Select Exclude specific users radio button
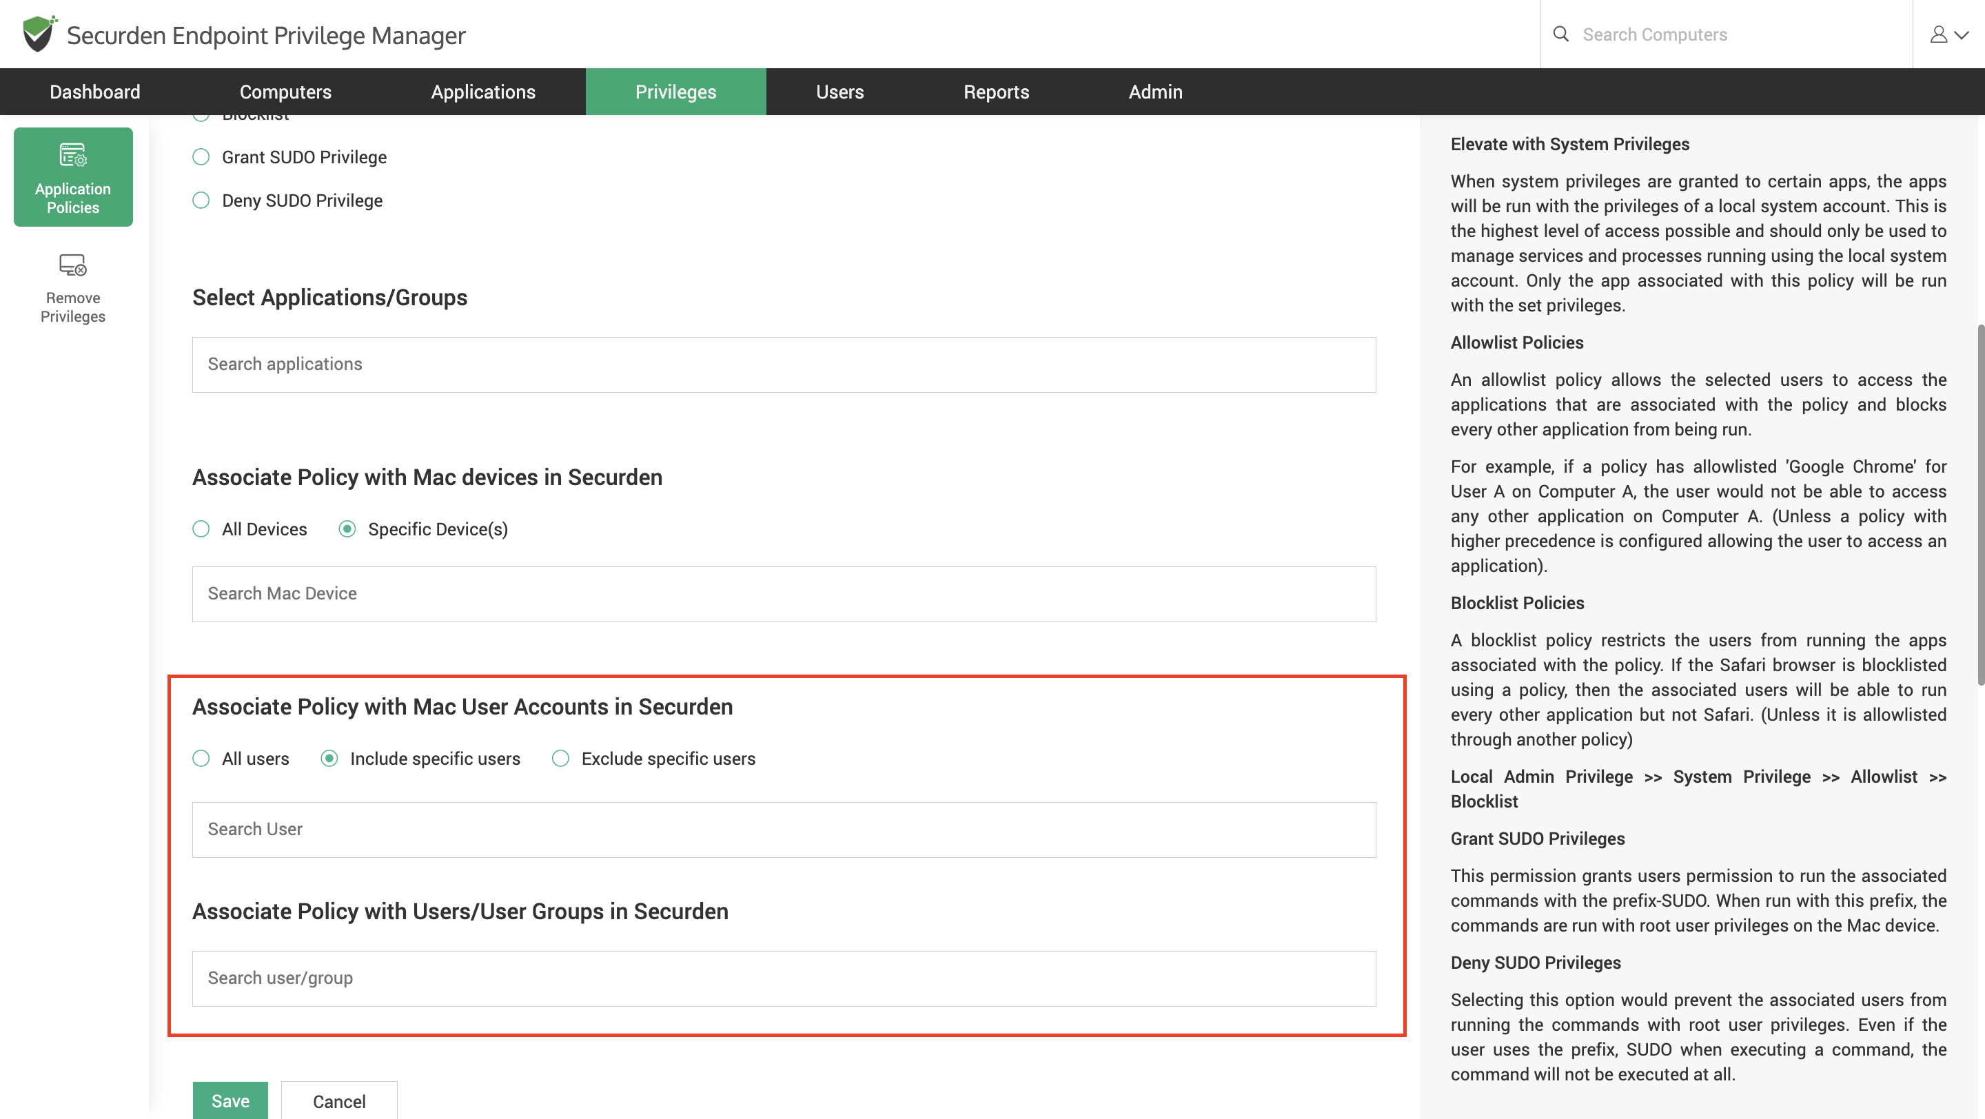This screenshot has width=1985, height=1119. click(x=560, y=759)
